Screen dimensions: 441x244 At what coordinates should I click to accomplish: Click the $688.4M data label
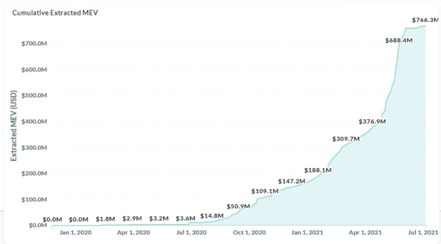398,40
